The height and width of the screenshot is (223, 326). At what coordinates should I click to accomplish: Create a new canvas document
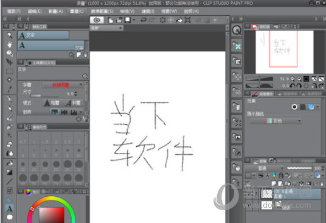click(111, 20)
